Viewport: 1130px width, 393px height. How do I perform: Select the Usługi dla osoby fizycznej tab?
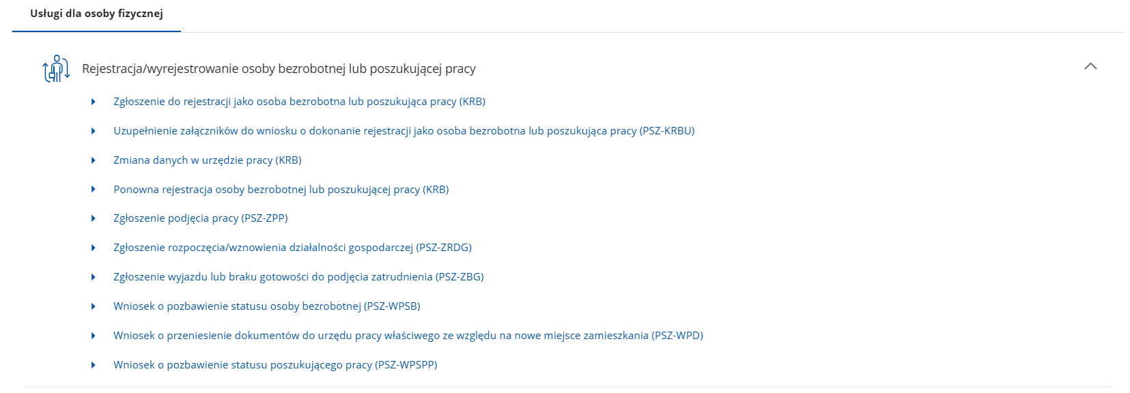click(x=96, y=14)
